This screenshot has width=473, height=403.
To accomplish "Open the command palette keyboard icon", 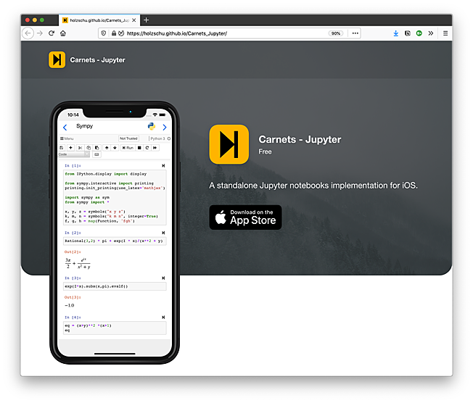I will click(96, 154).
